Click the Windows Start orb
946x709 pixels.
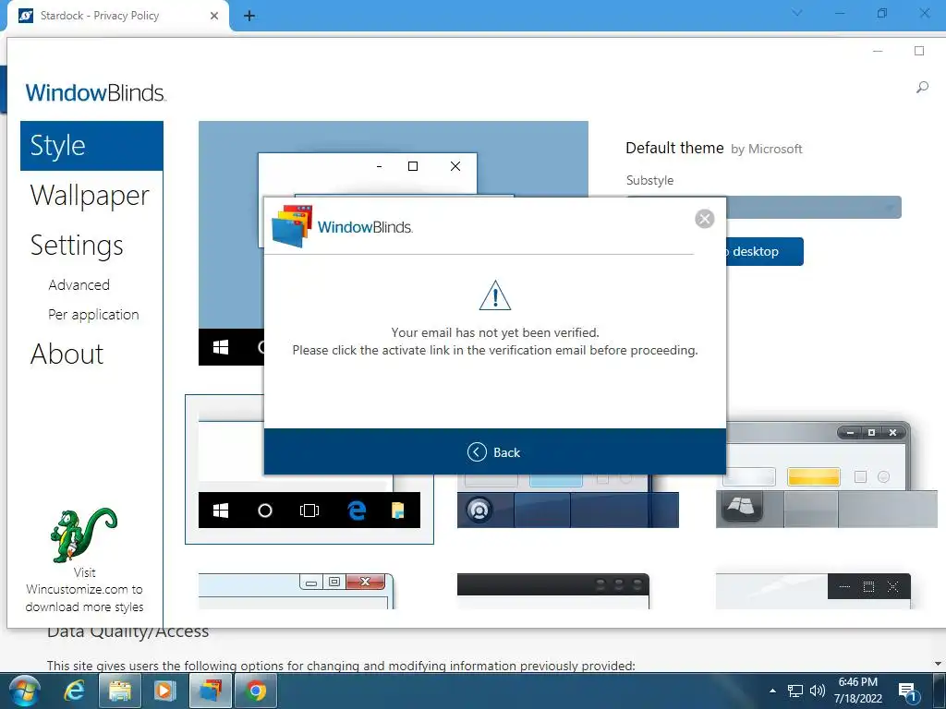point(25,691)
